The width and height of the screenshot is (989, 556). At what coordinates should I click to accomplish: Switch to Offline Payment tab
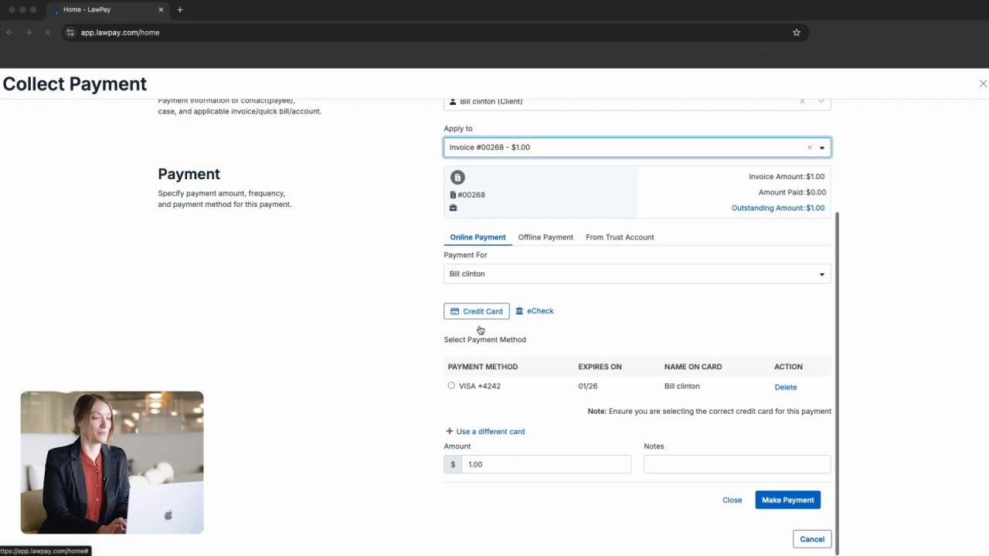pos(545,237)
